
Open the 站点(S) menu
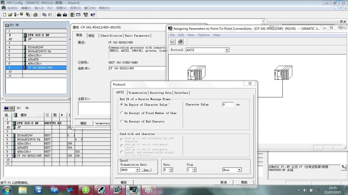point(12,8)
